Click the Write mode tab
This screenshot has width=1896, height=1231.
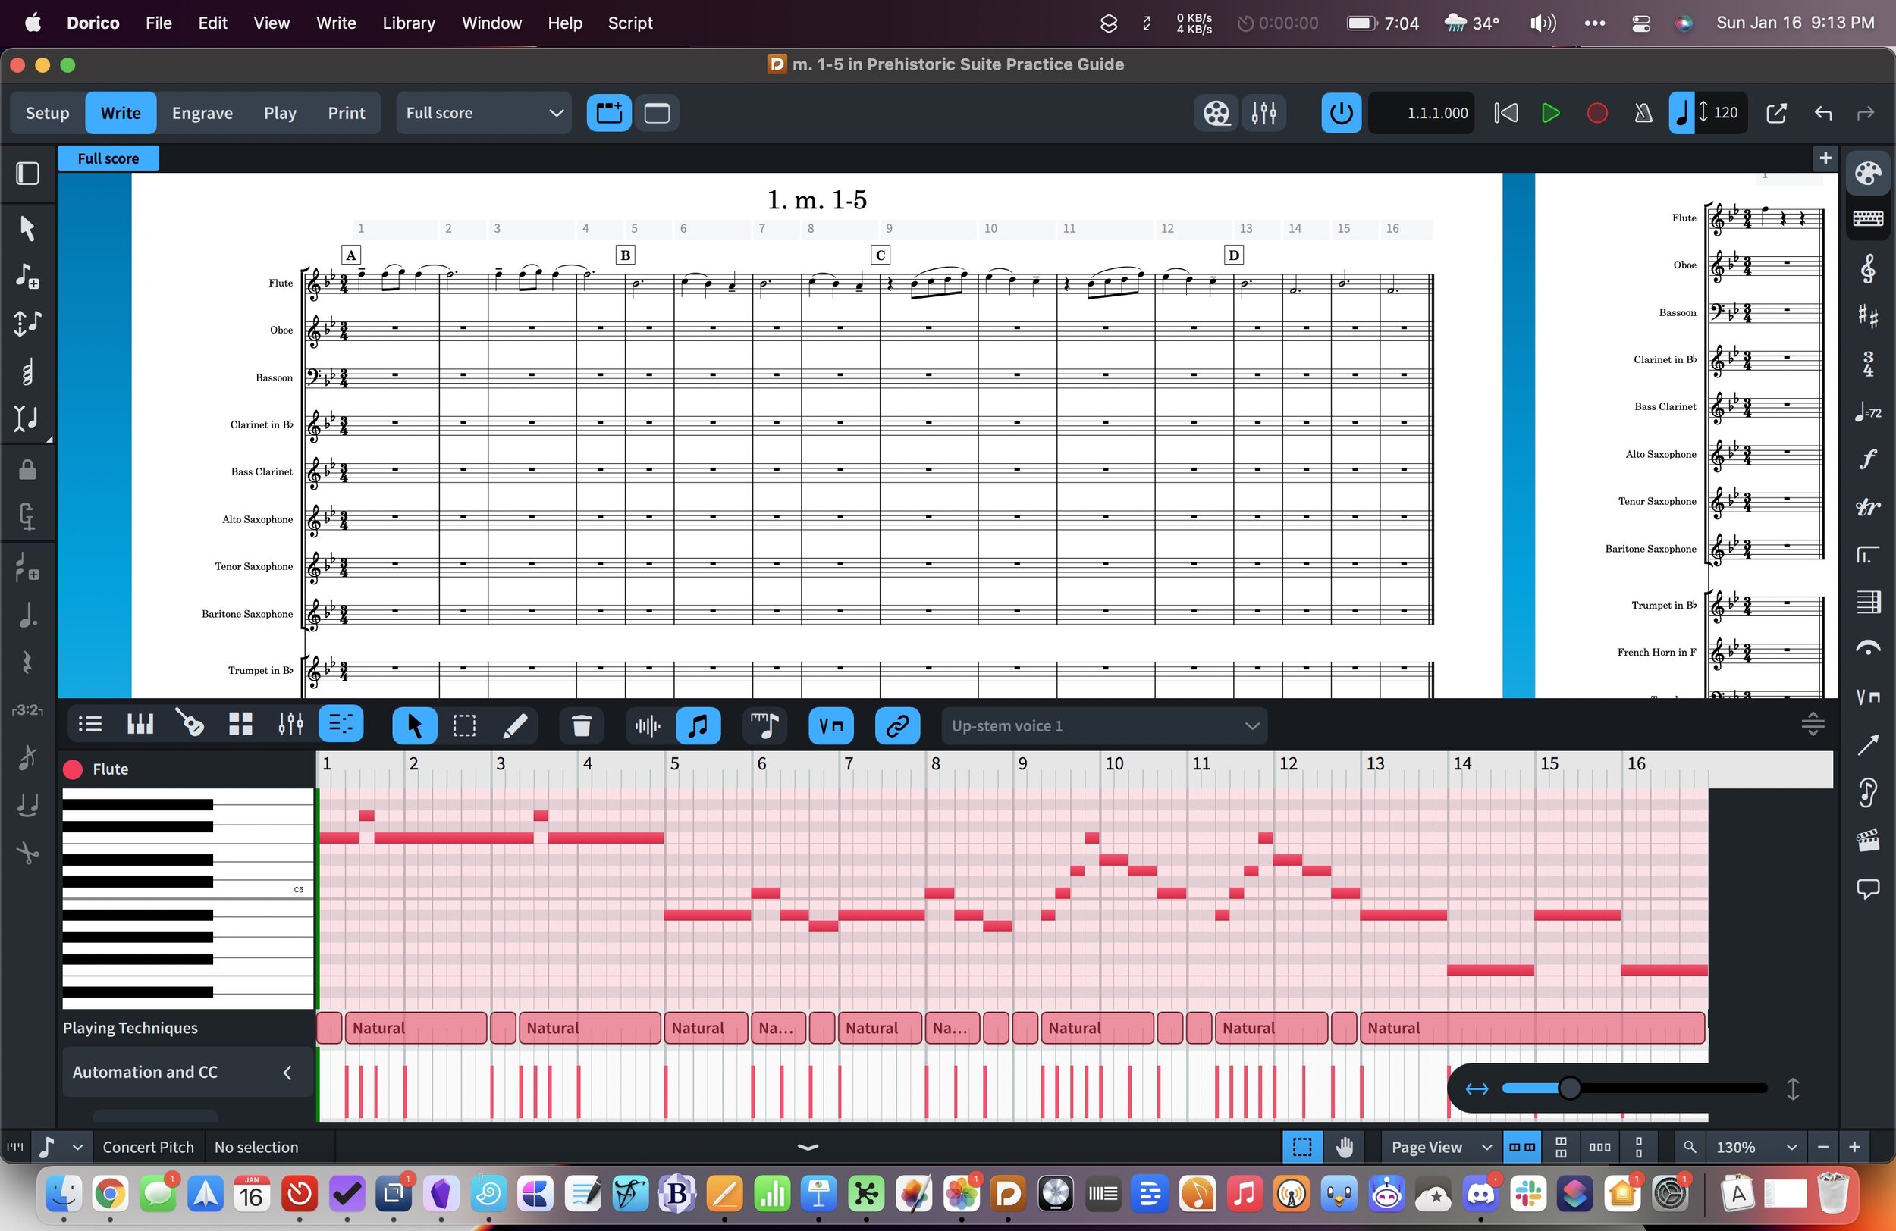(x=121, y=112)
